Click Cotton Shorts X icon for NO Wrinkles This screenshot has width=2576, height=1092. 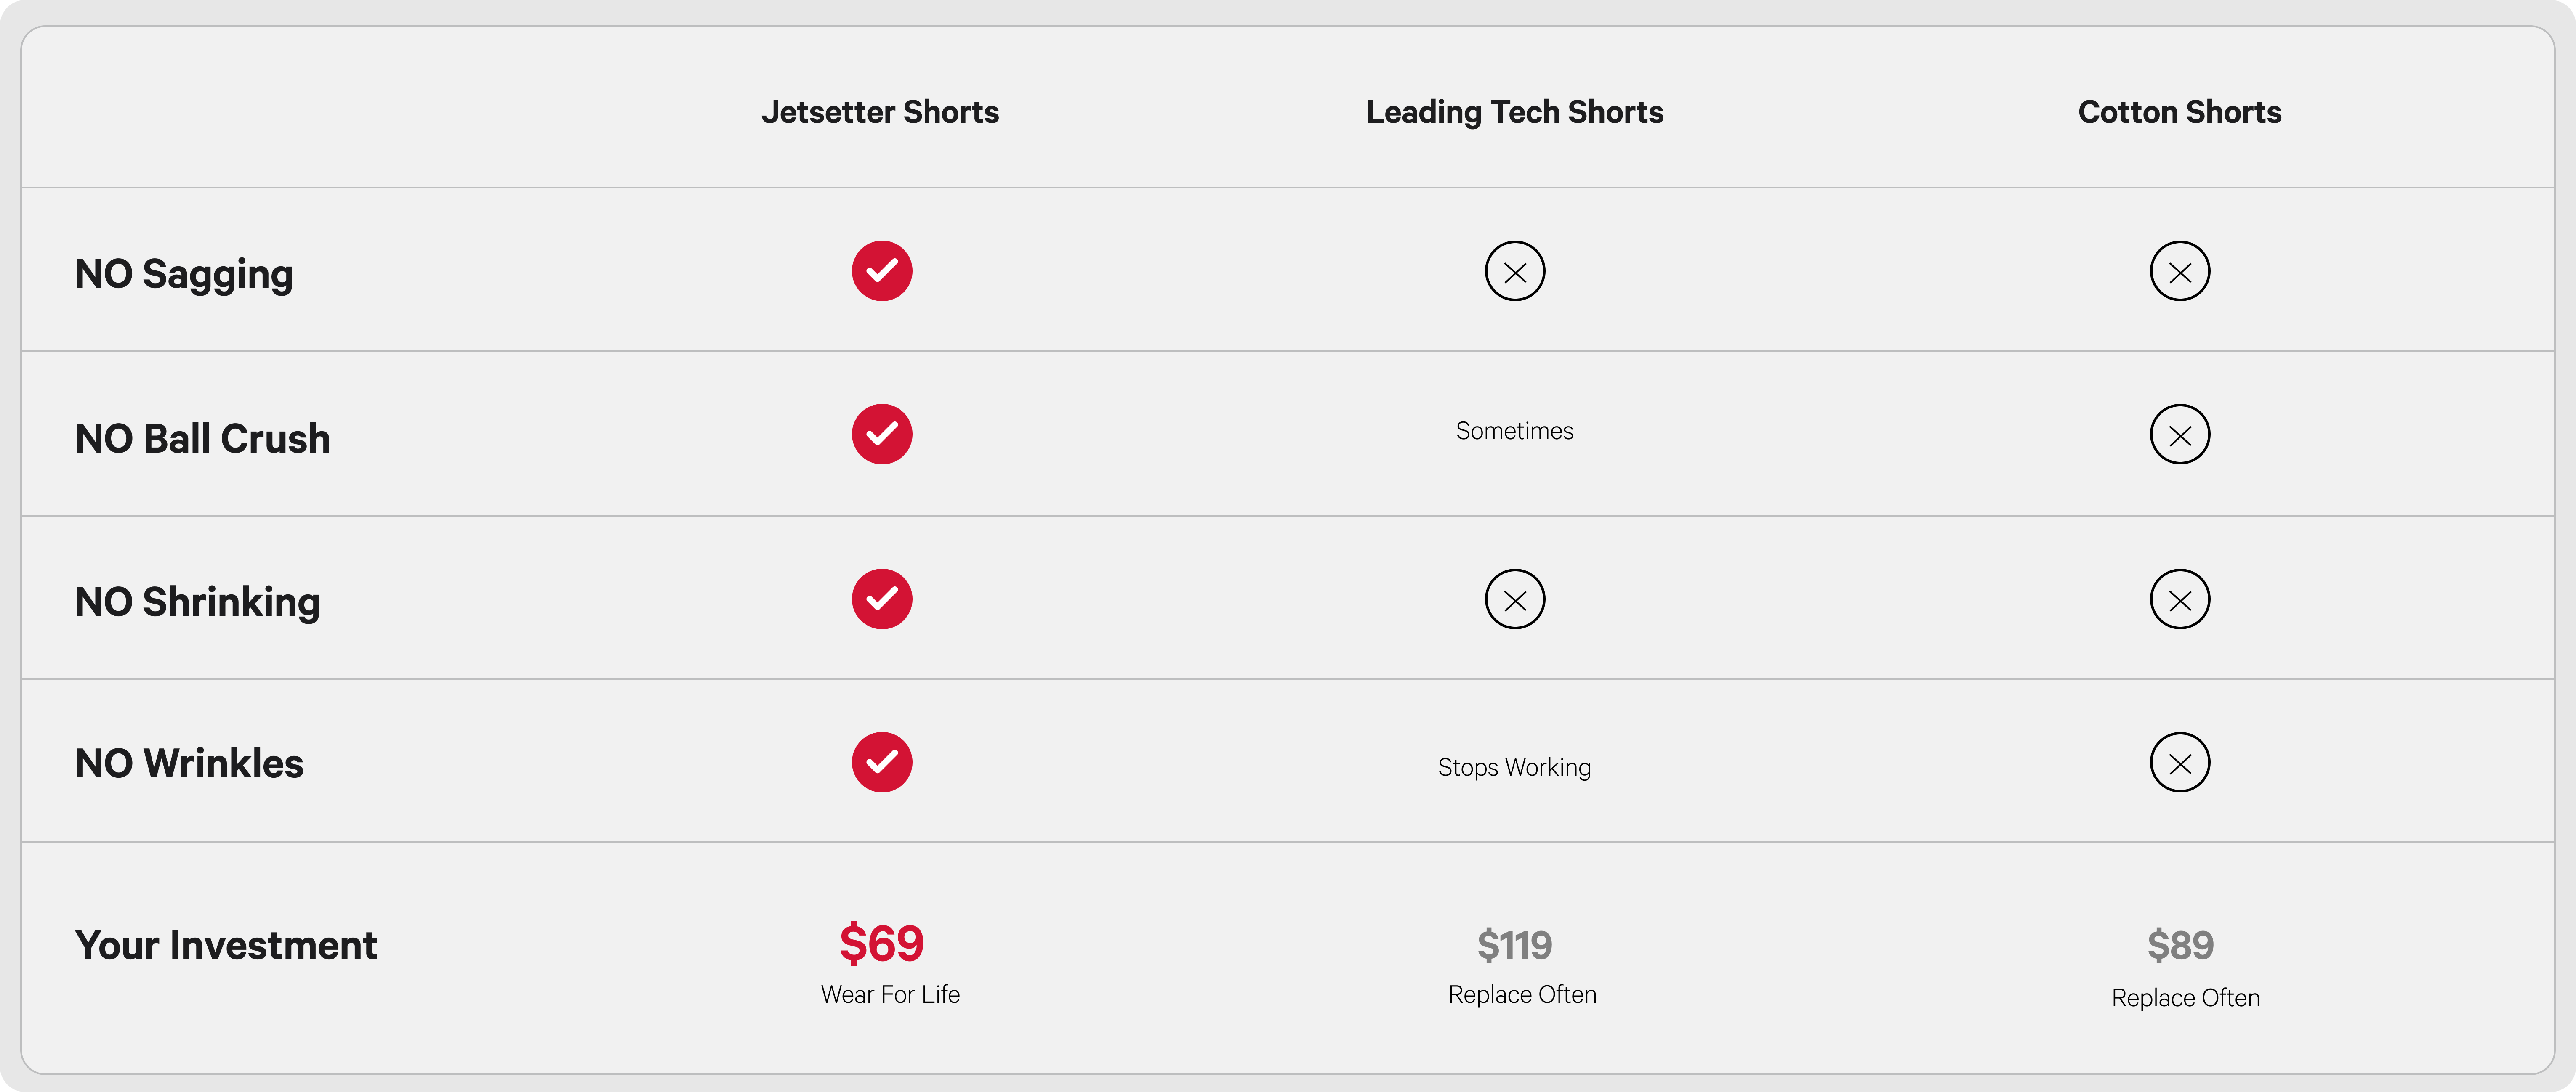point(2179,762)
